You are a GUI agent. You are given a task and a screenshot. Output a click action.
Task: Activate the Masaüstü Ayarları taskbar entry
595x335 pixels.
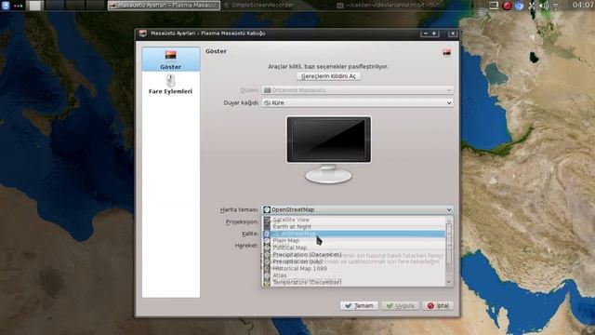tap(164, 6)
